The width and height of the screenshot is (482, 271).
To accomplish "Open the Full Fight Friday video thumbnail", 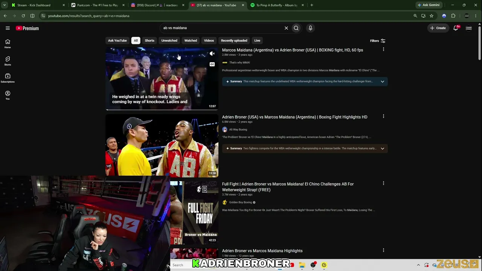I will [x=194, y=213].
